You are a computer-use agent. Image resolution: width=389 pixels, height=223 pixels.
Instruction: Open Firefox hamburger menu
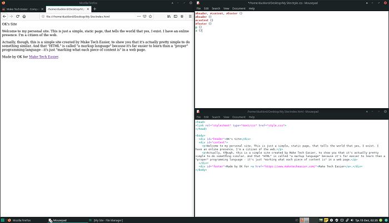pos(190,16)
